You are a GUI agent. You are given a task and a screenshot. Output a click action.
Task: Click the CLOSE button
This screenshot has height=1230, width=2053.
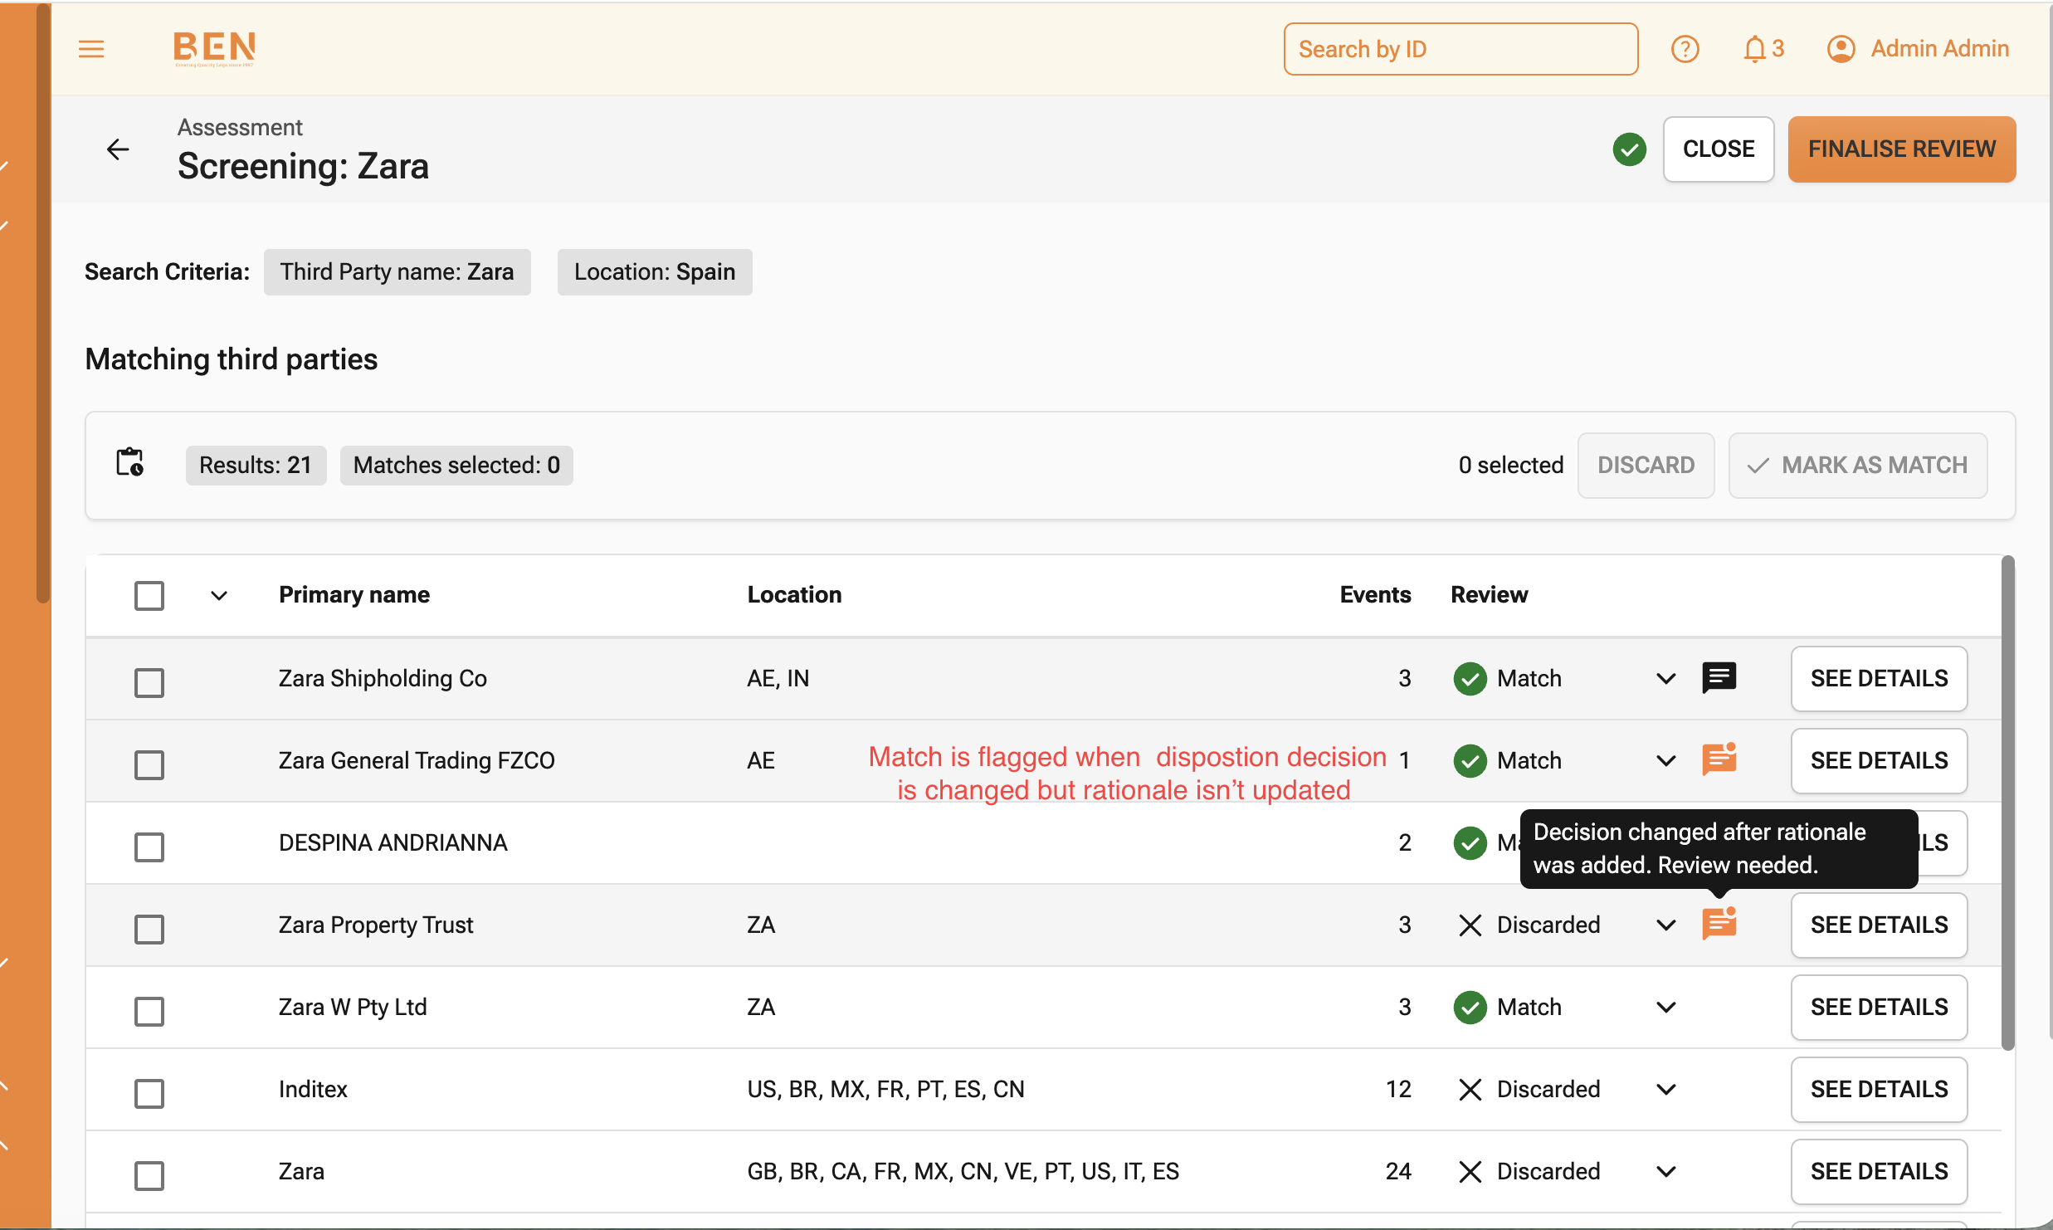click(1719, 149)
